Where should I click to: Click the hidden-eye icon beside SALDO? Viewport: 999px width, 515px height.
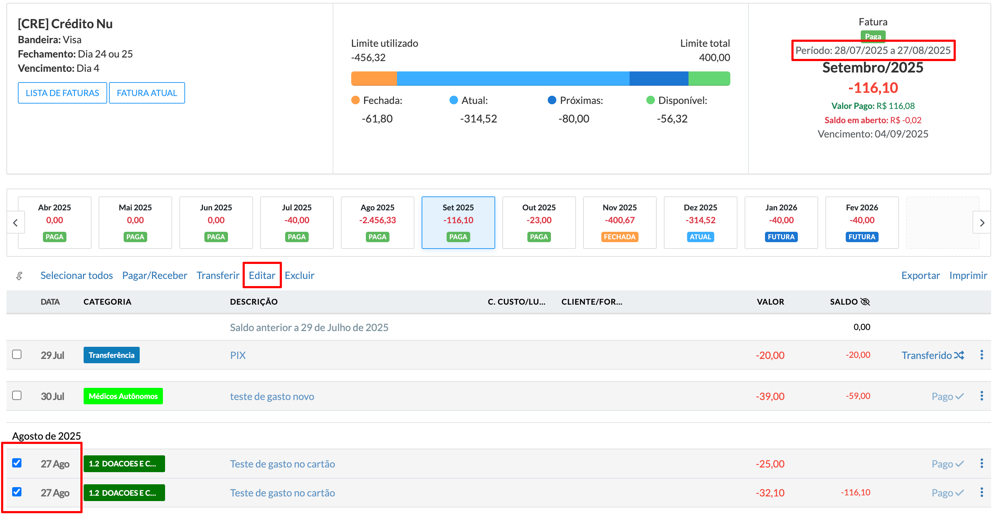(865, 301)
